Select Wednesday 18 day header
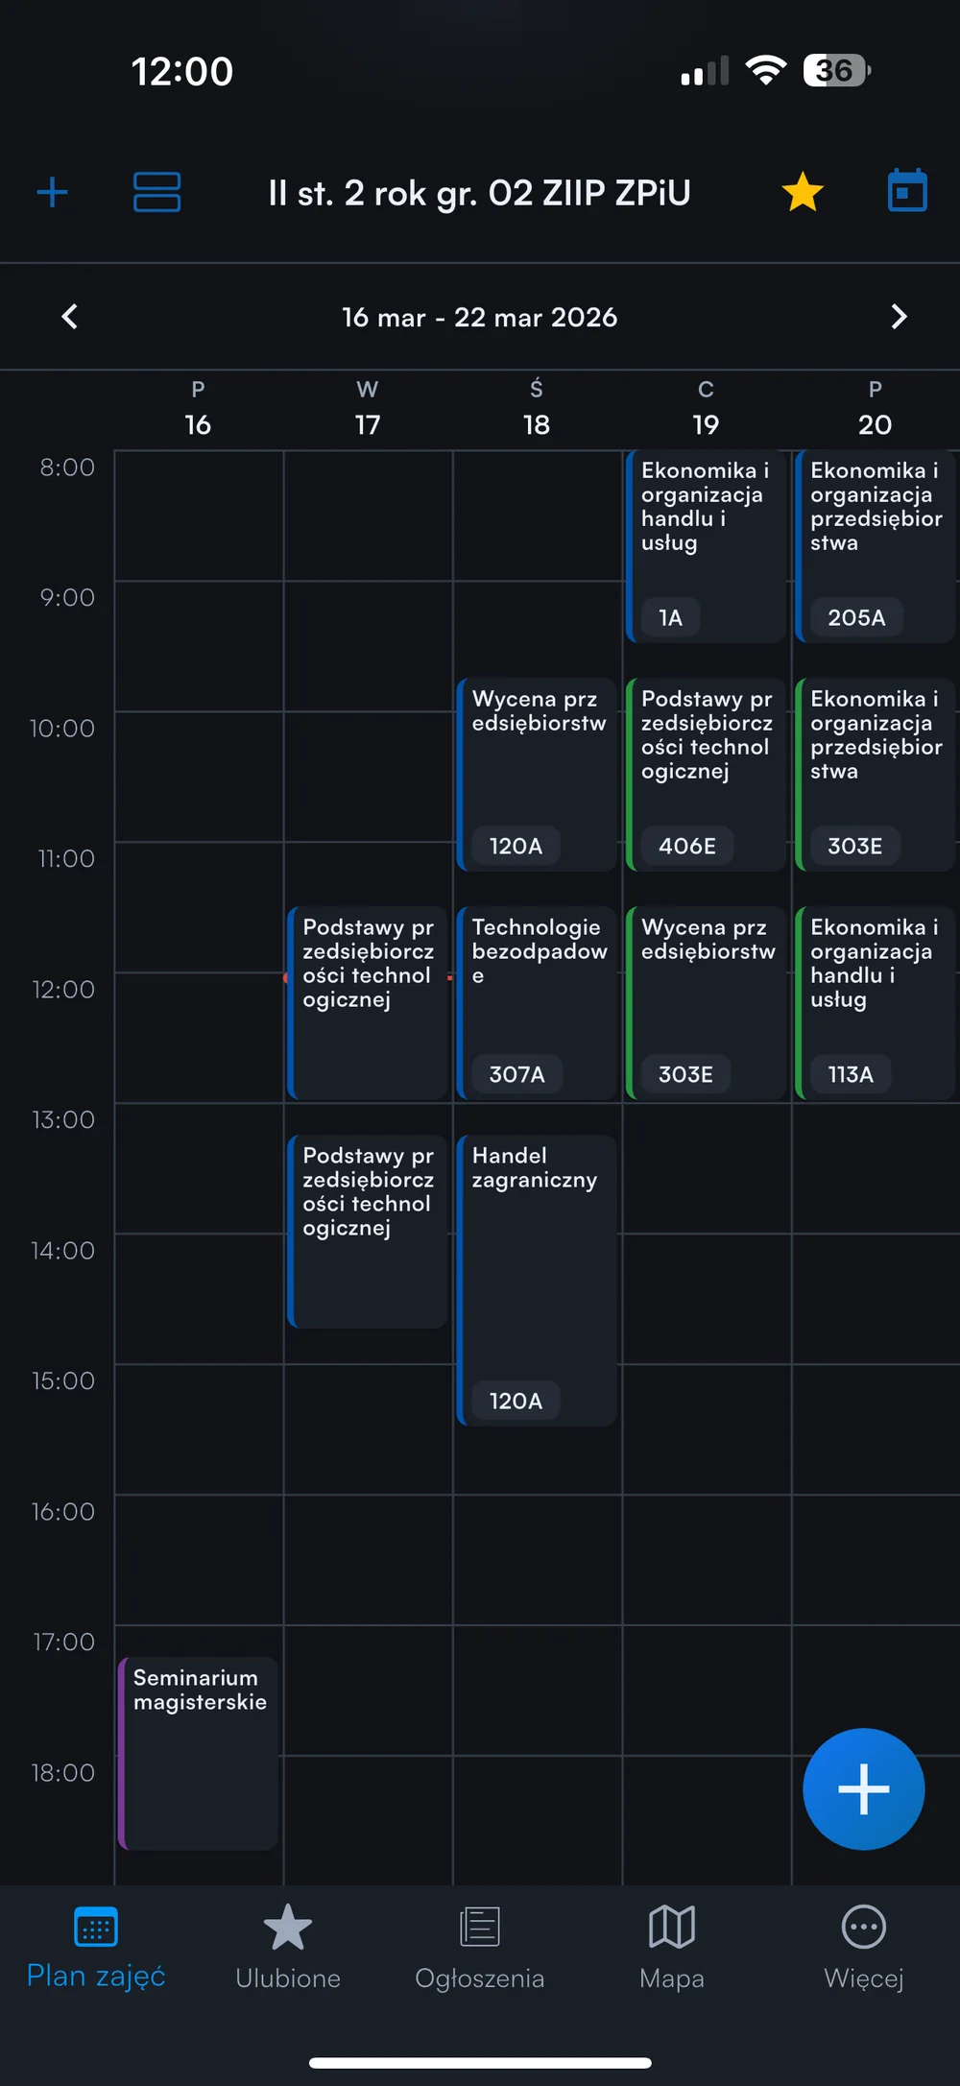 (x=537, y=410)
